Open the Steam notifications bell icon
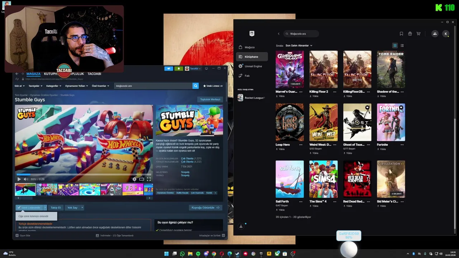Screen dimensions: 459x258 179,68
